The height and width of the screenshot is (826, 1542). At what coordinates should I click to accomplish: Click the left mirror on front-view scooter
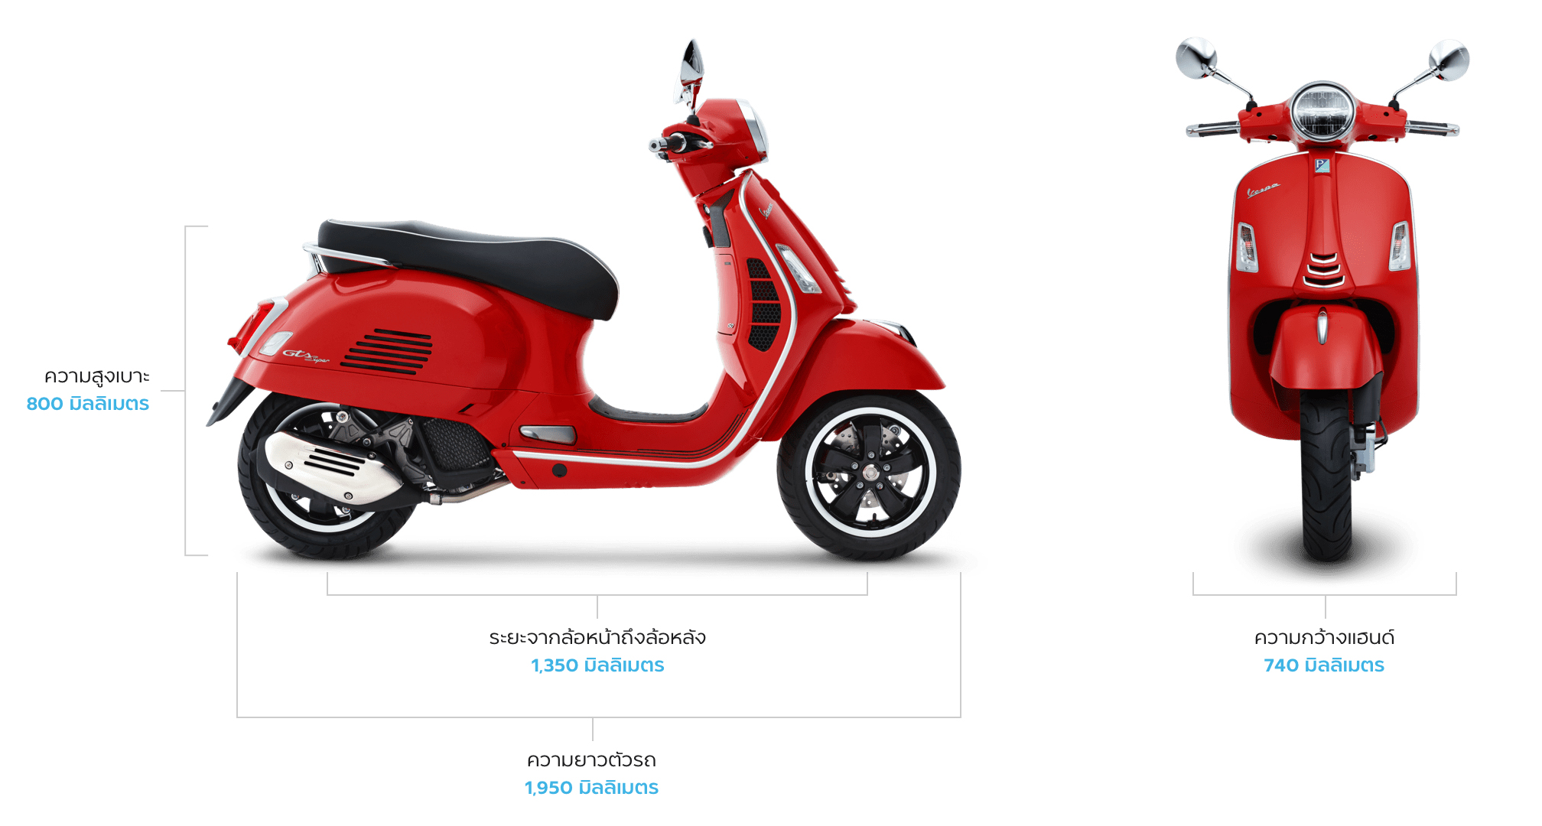1196,58
